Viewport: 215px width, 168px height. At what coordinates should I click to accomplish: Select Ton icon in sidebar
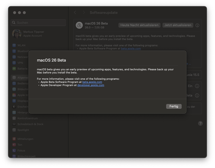(14, 145)
